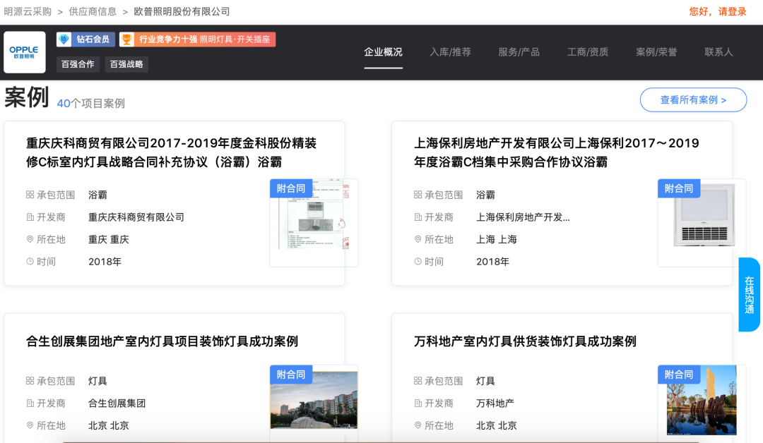Click 浴霸 scope value in 上海保利 case
The height and width of the screenshot is (443, 763).
pyautogui.click(x=485, y=195)
